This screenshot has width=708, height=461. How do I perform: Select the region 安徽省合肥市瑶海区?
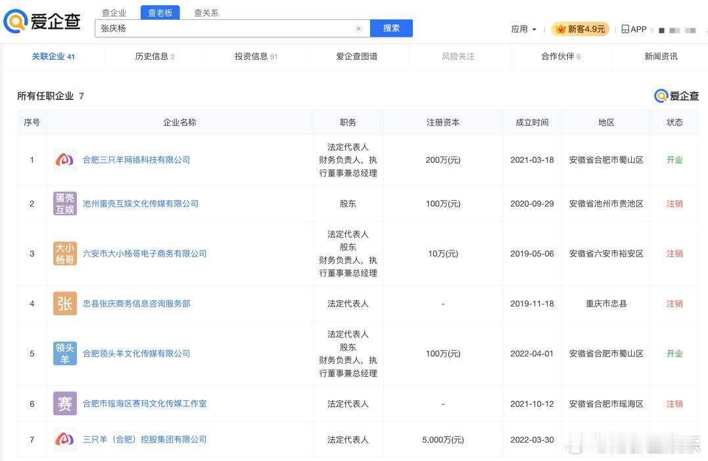point(606,404)
